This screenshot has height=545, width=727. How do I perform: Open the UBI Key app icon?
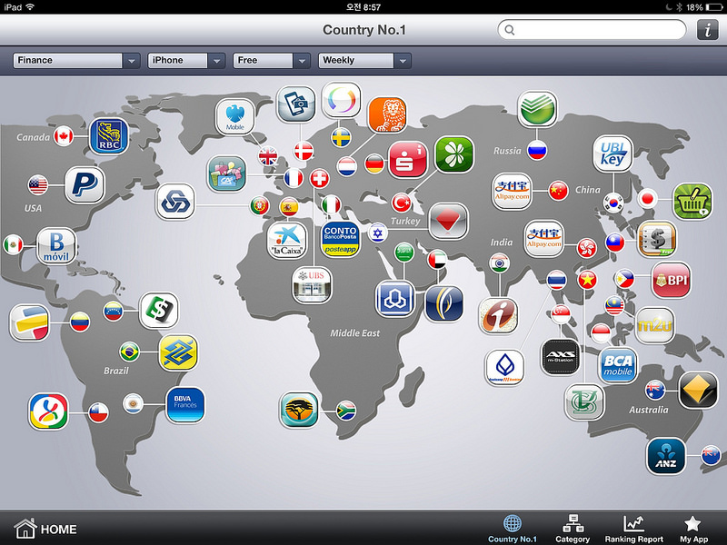tap(612, 154)
